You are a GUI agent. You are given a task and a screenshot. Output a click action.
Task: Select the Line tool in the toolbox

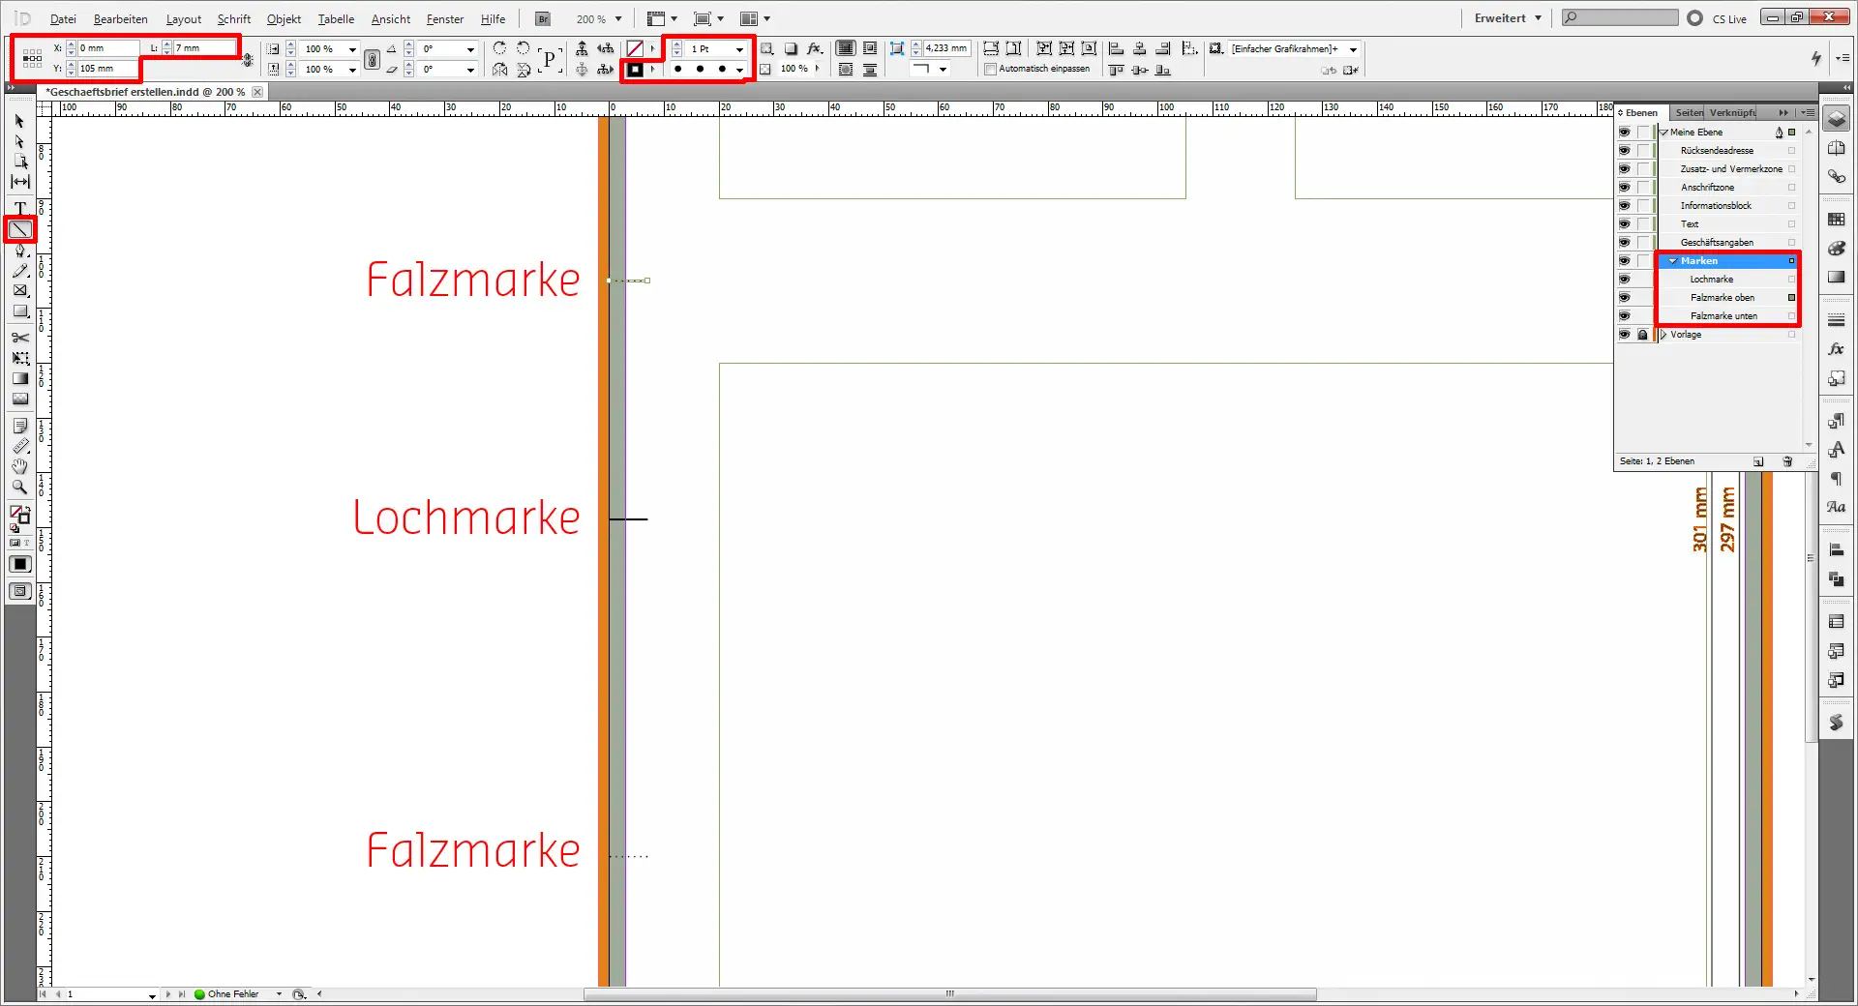coord(19,229)
